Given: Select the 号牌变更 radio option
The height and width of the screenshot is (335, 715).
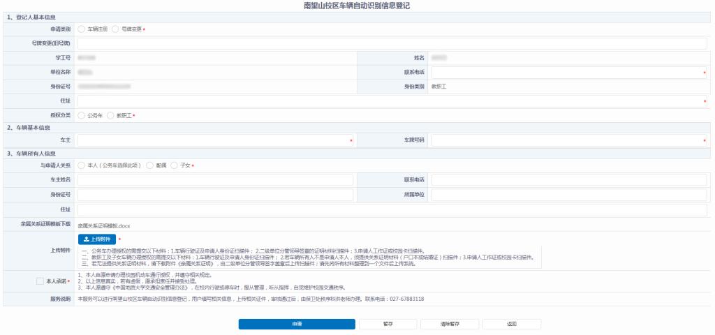Looking at the screenshot, I should click(116, 29).
